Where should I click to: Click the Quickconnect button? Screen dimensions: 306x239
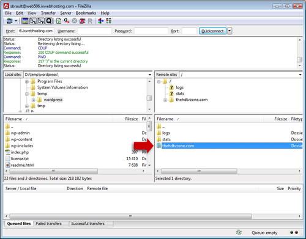tap(212, 31)
